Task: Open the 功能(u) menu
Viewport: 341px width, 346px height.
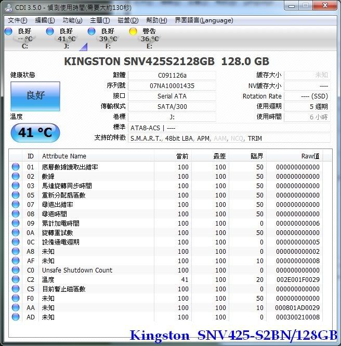Action: pos(72,20)
